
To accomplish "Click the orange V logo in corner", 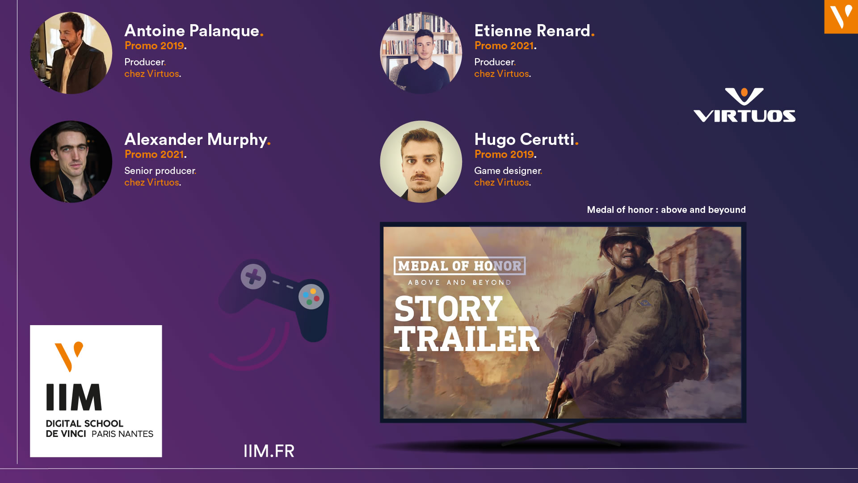I will 841,17.
